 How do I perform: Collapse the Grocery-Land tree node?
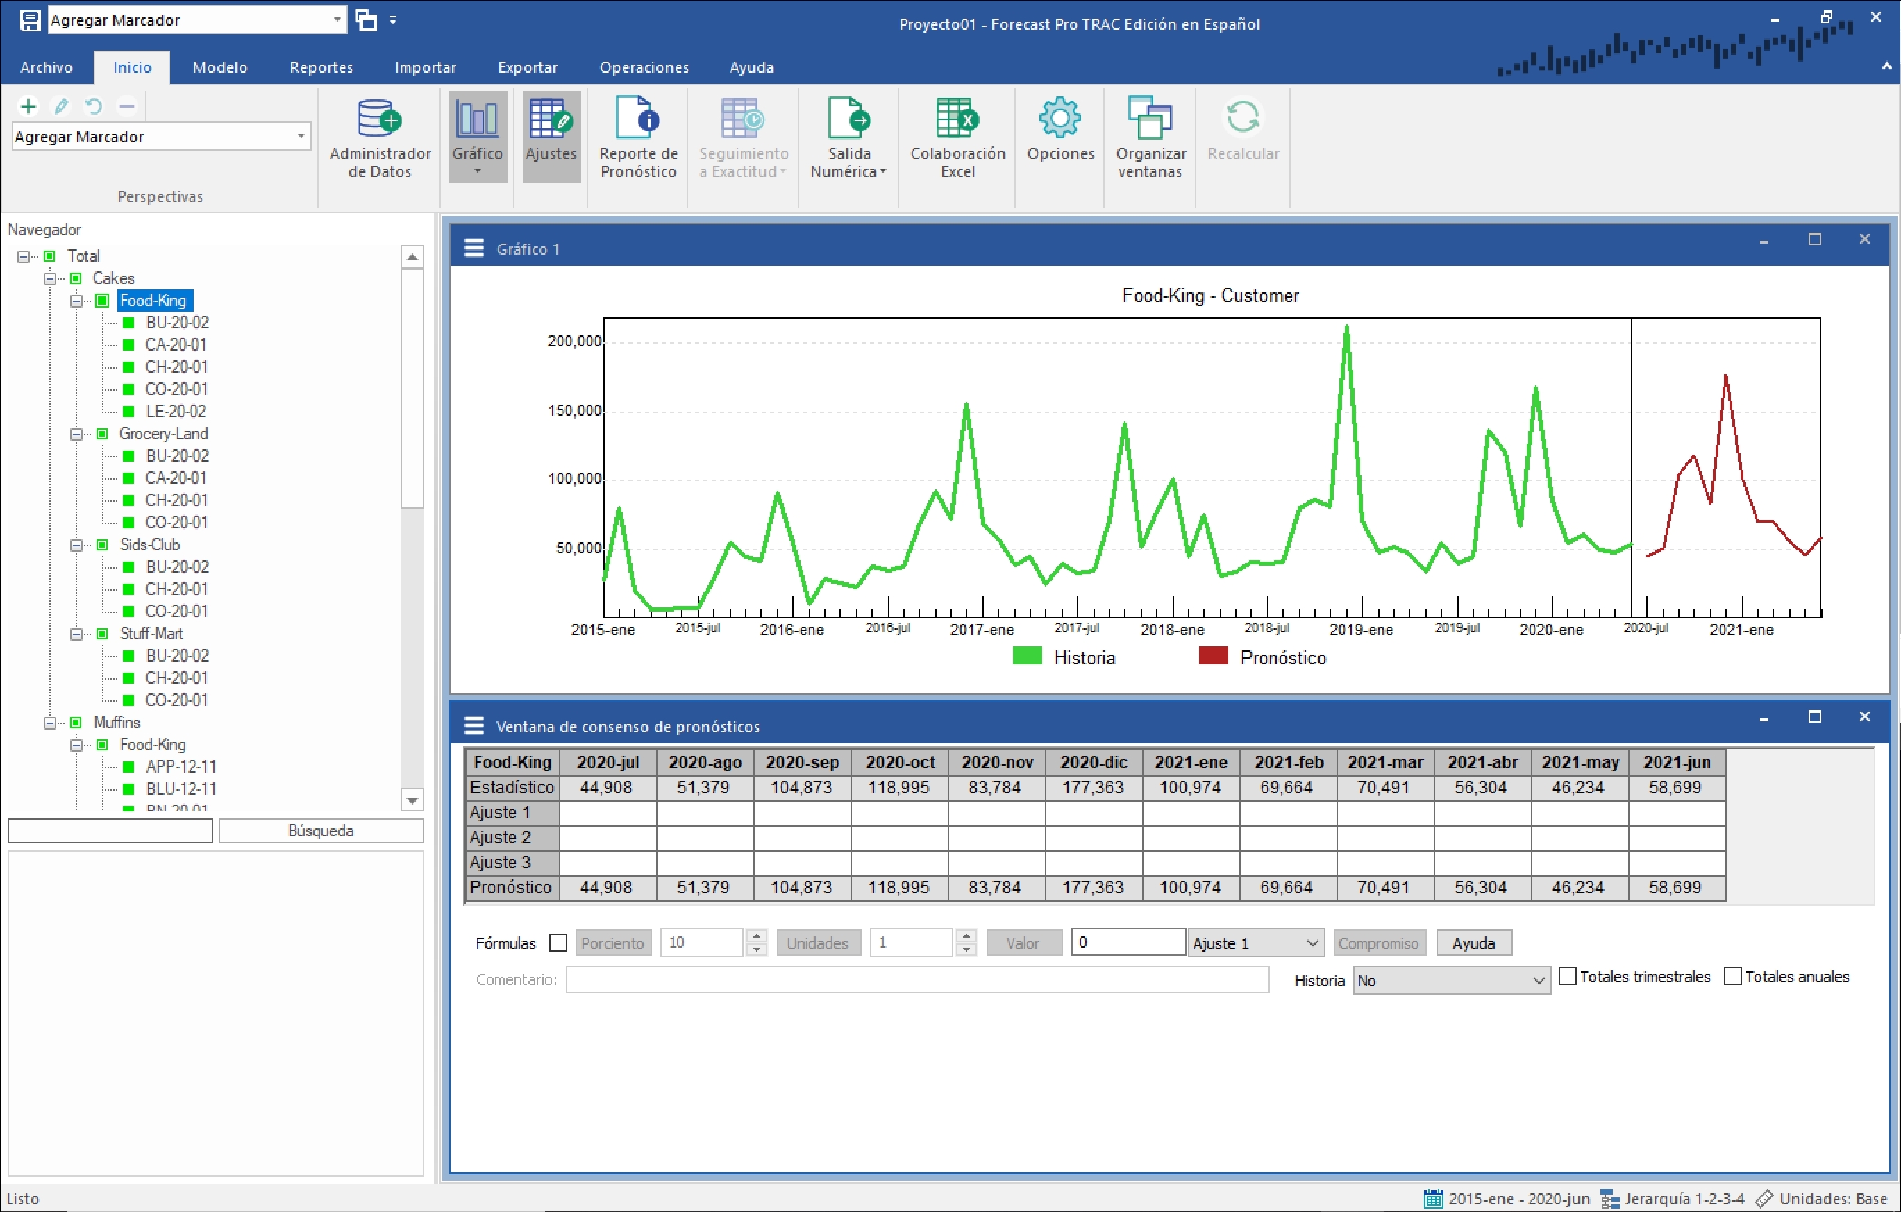click(76, 434)
